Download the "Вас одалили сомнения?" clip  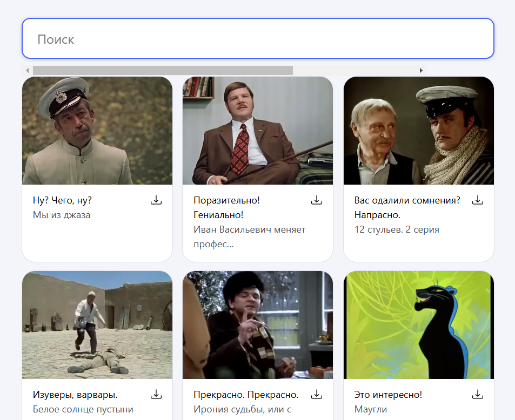tap(478, 200)
